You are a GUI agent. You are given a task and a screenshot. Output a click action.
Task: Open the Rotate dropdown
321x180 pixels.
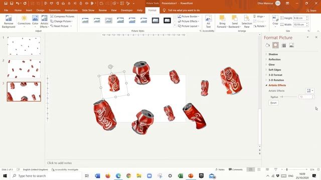tap(260, 26)
